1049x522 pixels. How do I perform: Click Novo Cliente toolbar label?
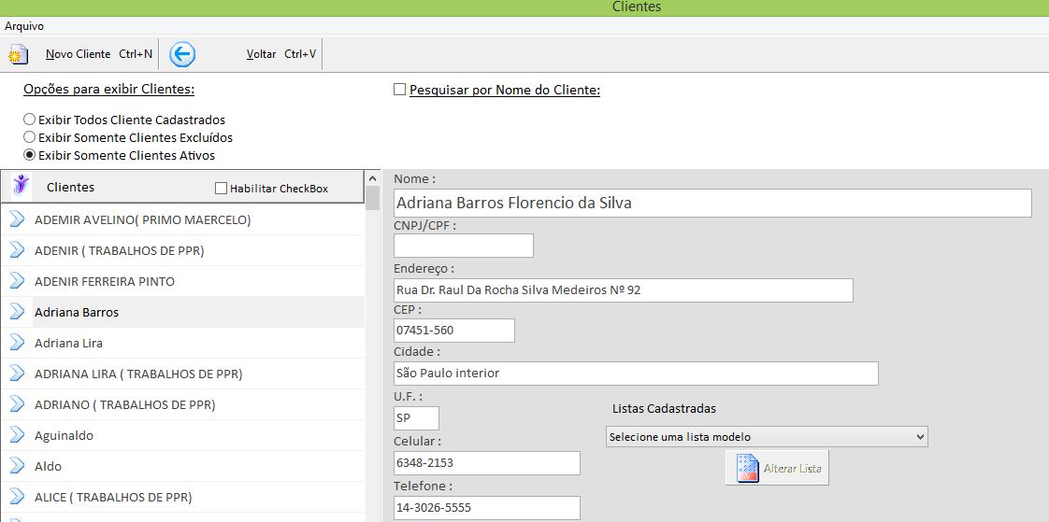[79, 54]
